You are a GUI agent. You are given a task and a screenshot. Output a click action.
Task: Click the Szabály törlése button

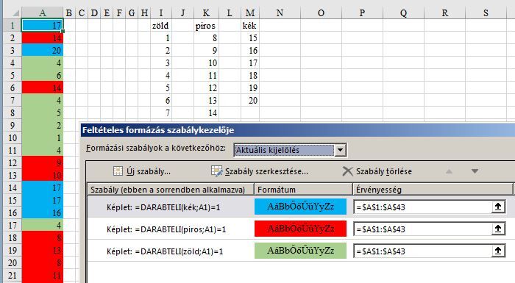click(377, 171)
